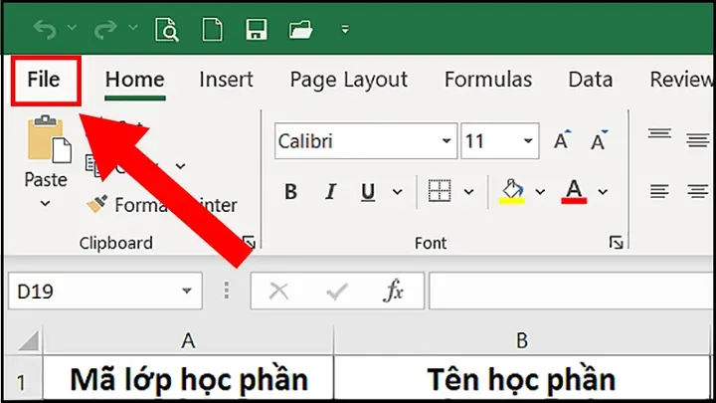
Task: Customize the Quick Access Toolbar dropdown
Action: click(345, 30)
